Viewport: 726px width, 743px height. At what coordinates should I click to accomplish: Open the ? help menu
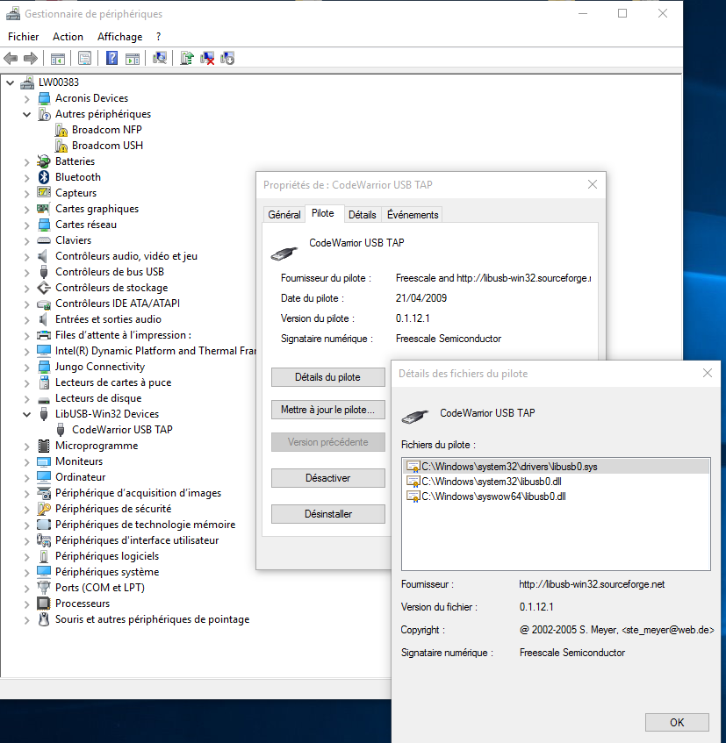158,37
